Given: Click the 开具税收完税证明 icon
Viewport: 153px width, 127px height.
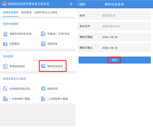Looking at the screenshot, I should pos(5,89).
